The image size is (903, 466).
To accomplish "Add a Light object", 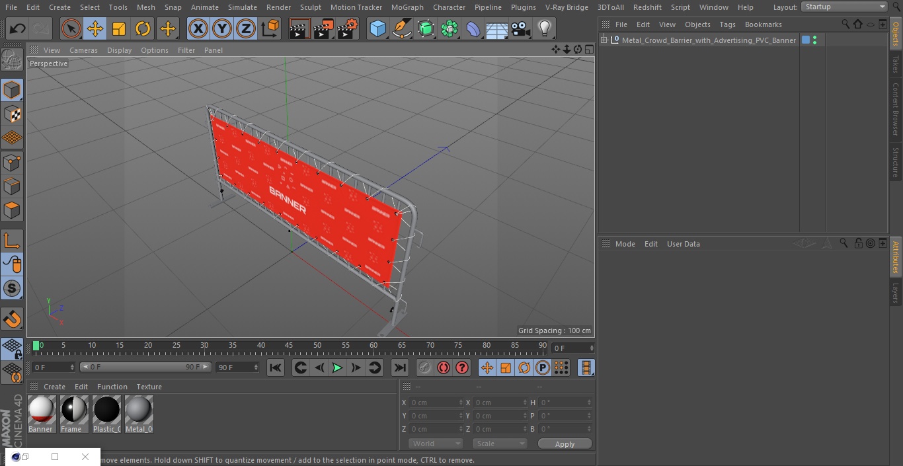I will pos(544,28).
